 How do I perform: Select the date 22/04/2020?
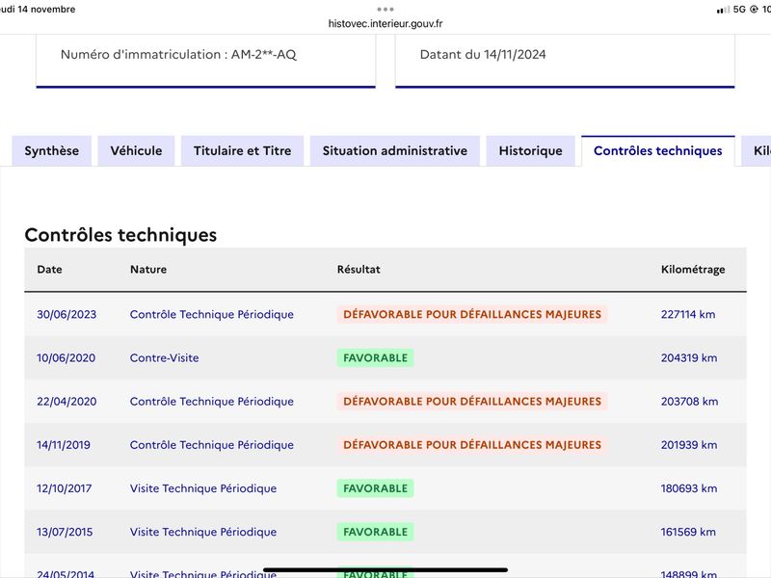pos(66,402)
